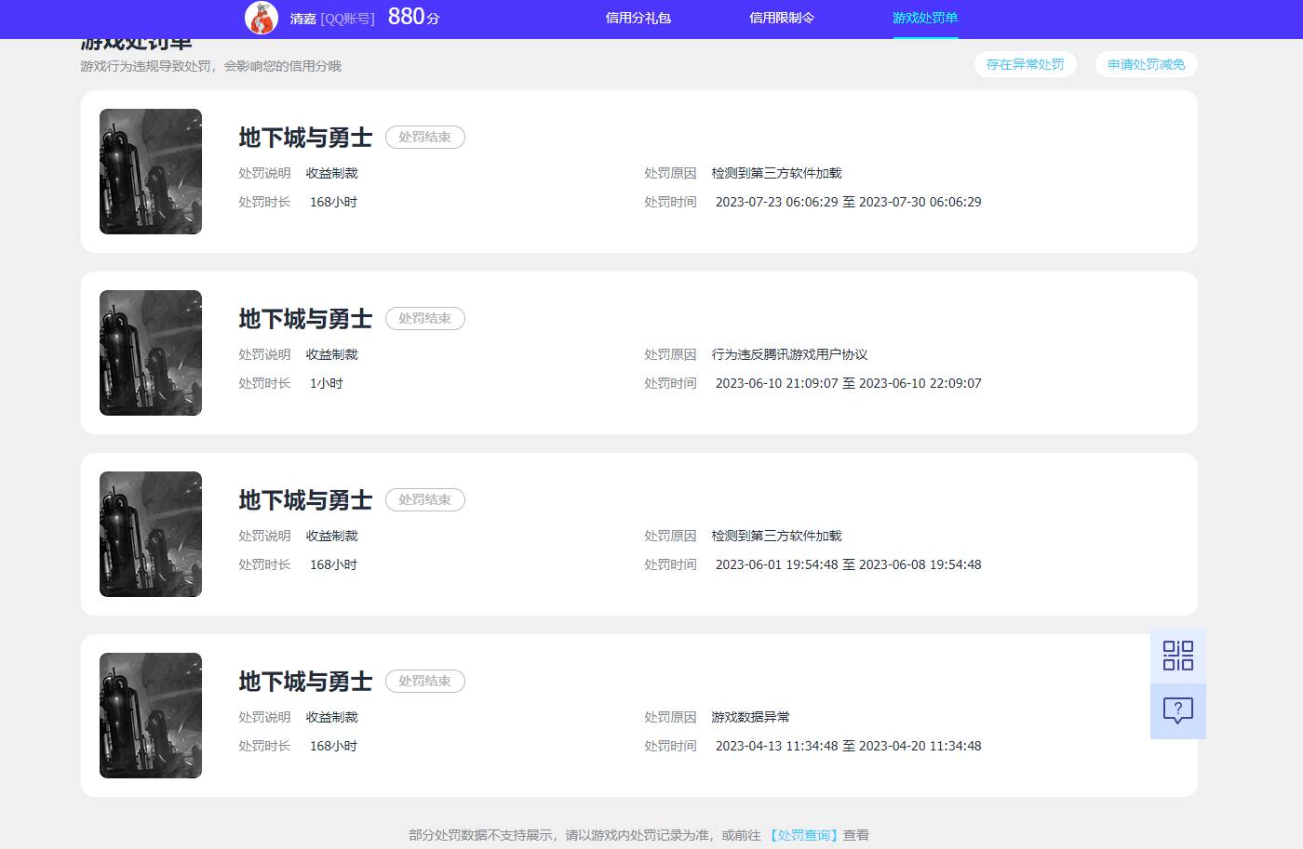This screenshot has height=849, width=1303.
Task: Click the reason 游戏数据异常
Action: [x=750, y=717]
